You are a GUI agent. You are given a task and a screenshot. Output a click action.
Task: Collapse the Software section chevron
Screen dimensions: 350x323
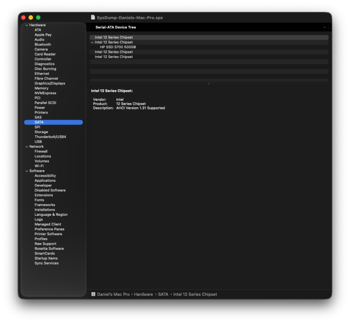[27, 171]
